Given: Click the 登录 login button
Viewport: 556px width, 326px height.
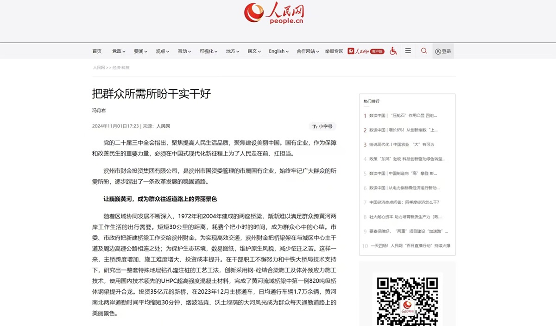Looking at the screenshot, I should click(x=443, y=51).
